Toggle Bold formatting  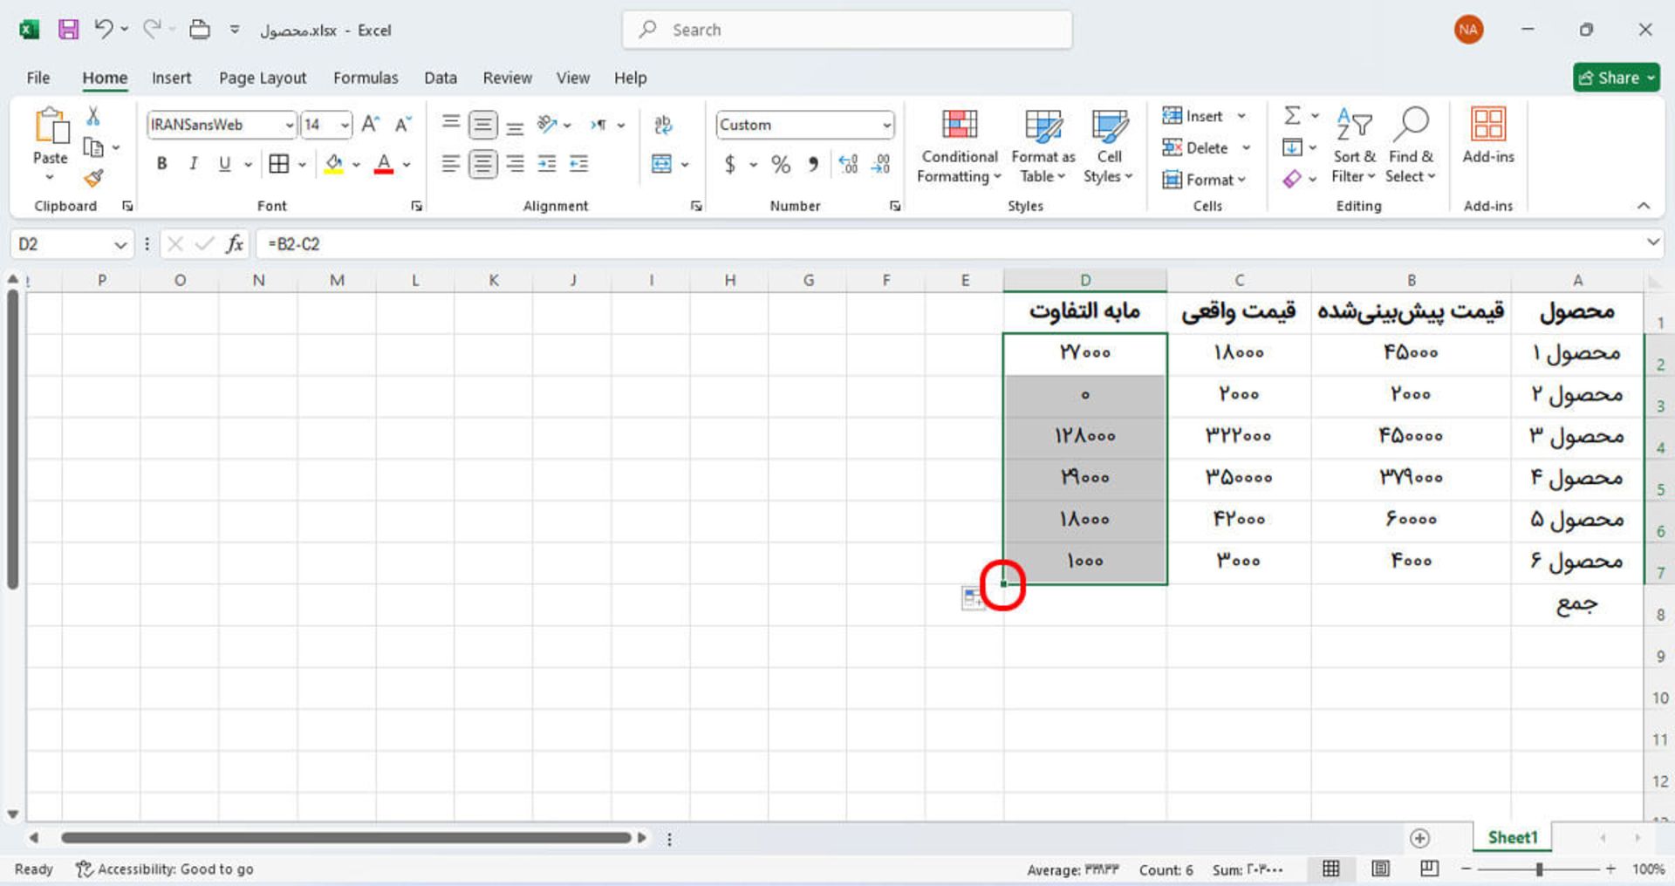point(161,164)
